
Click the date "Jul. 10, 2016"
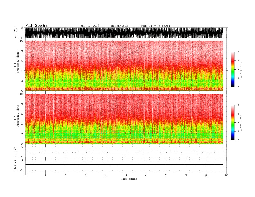coord(90,26)
